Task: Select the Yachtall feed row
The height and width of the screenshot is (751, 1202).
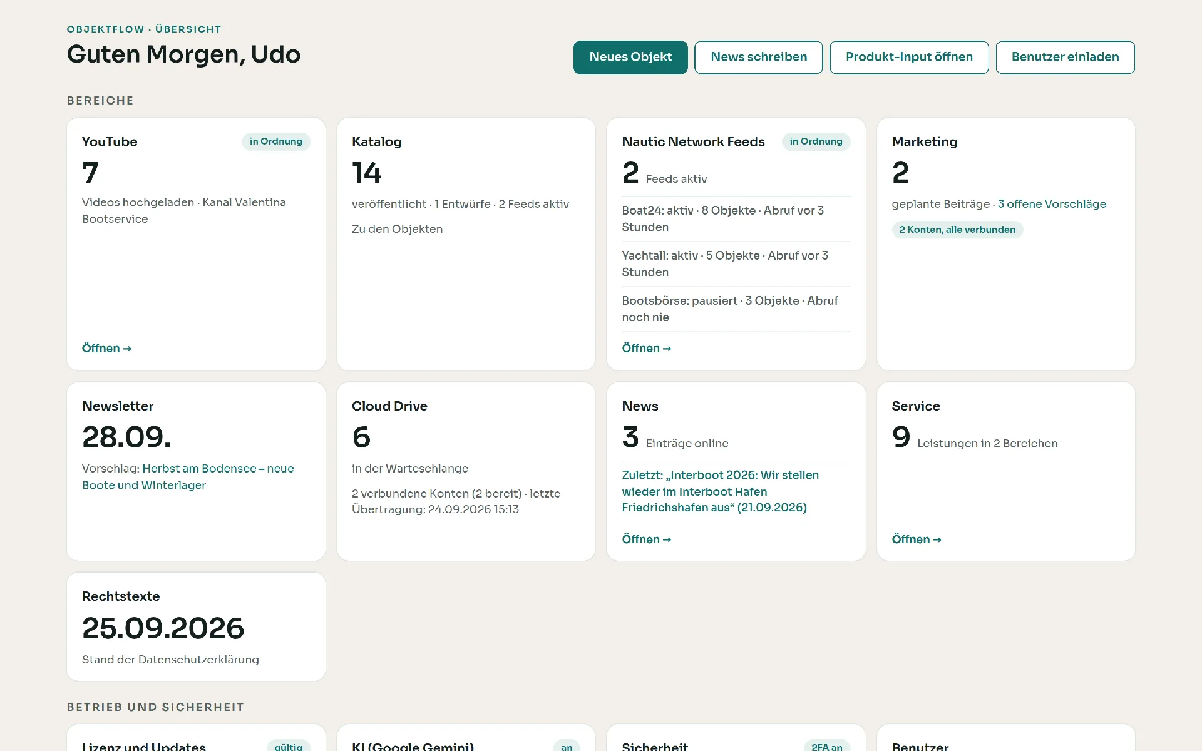Action: pos(736,264)
